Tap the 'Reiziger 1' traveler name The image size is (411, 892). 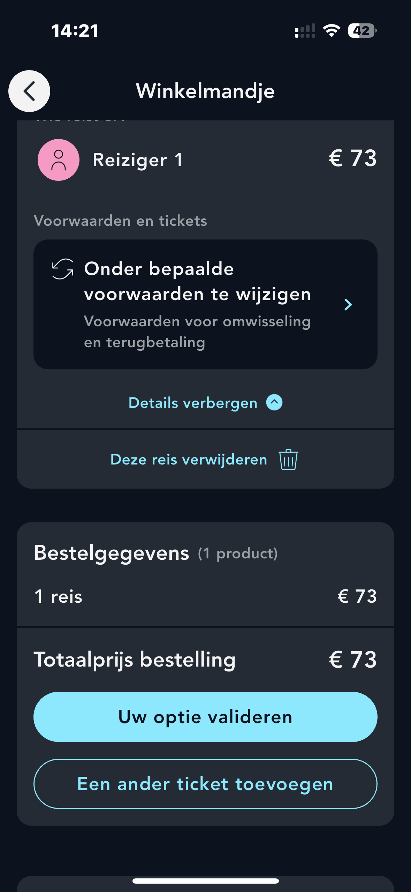tap(138, 160)
